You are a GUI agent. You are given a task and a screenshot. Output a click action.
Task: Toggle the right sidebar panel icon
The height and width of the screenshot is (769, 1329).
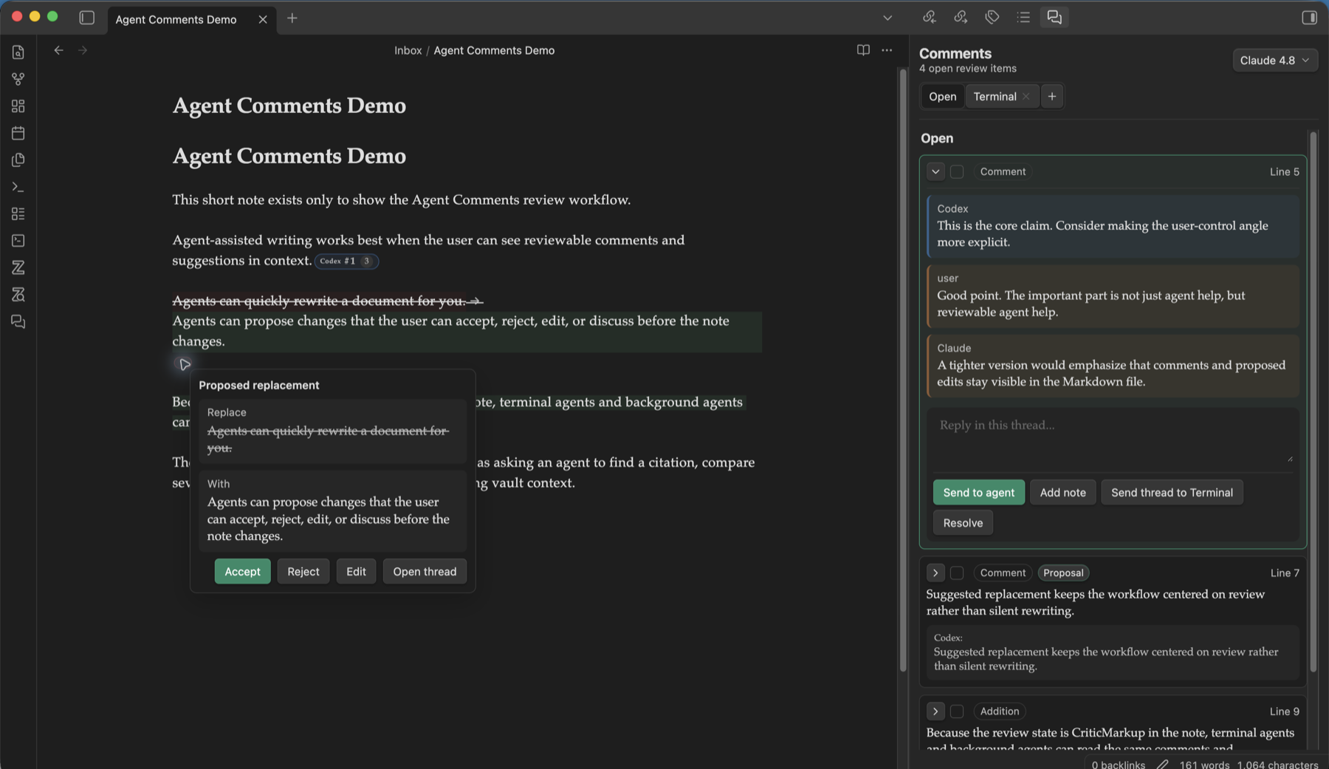tap(1309, 17)
